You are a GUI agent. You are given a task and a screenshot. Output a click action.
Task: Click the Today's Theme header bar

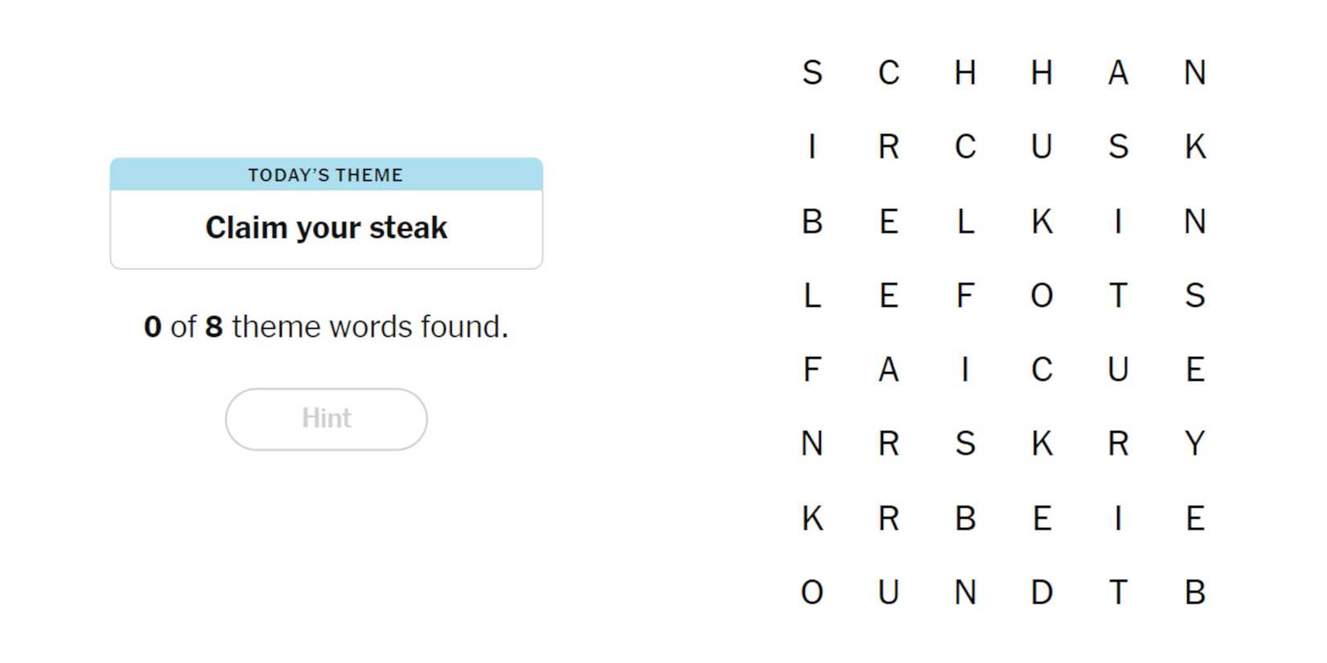[x=326, y=174]
